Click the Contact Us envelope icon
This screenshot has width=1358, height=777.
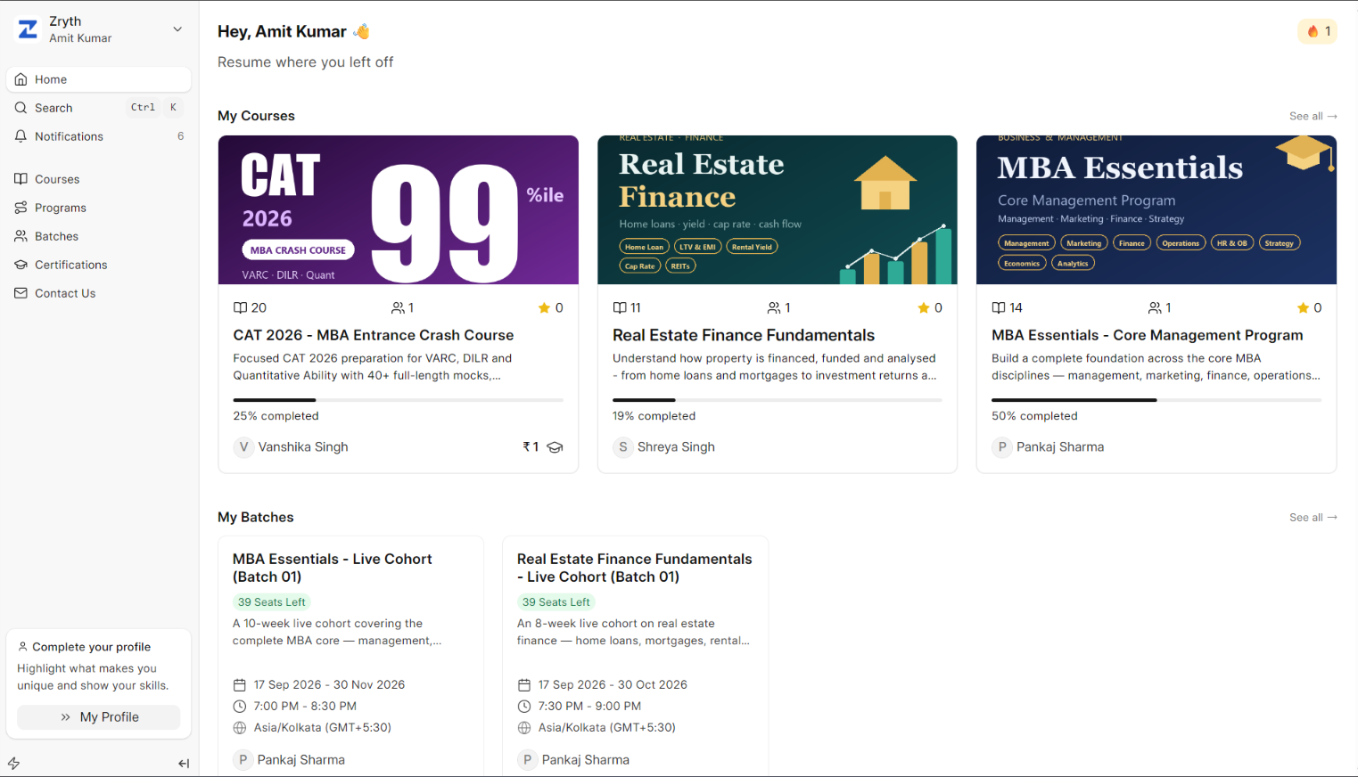click(21, 293)
